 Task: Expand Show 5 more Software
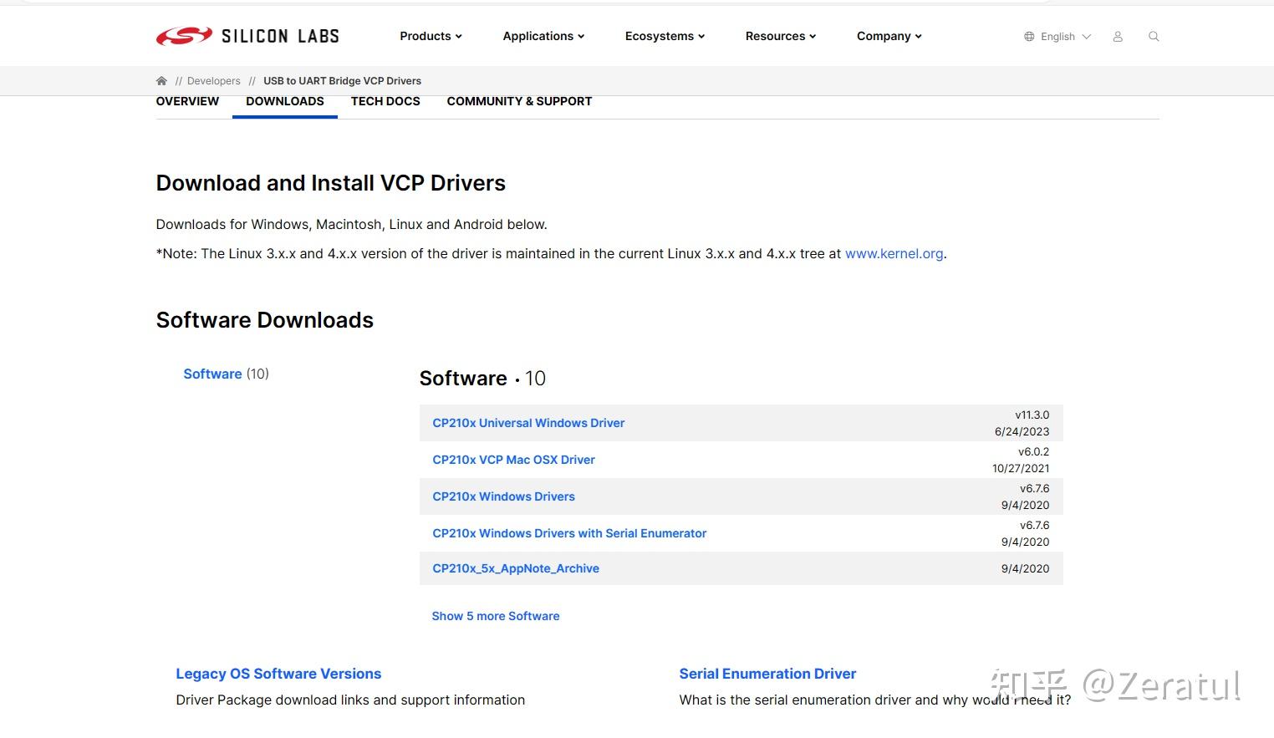click(x=496, y=616)
